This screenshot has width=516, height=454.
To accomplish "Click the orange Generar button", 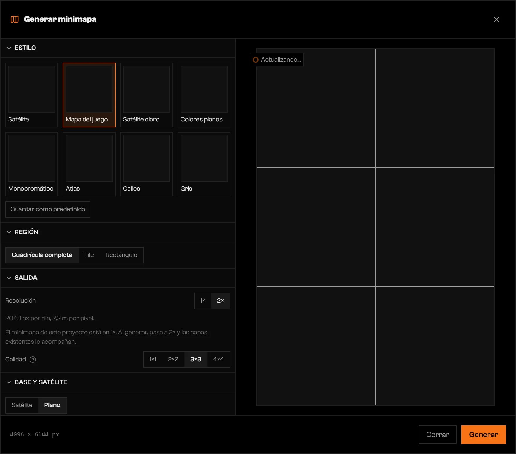I will tap(483, 435).
